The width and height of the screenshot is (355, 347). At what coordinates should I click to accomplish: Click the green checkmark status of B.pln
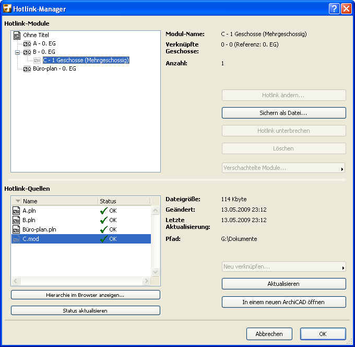(104, 220)
